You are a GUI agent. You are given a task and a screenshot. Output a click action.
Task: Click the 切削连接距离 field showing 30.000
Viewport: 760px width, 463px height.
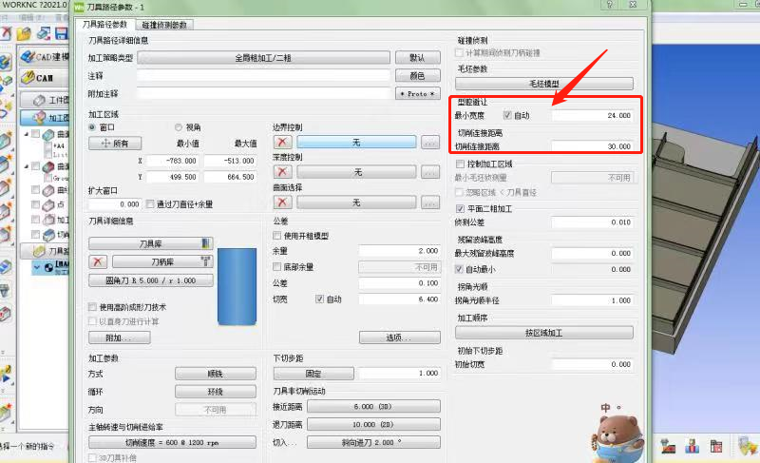pos(592,145)
